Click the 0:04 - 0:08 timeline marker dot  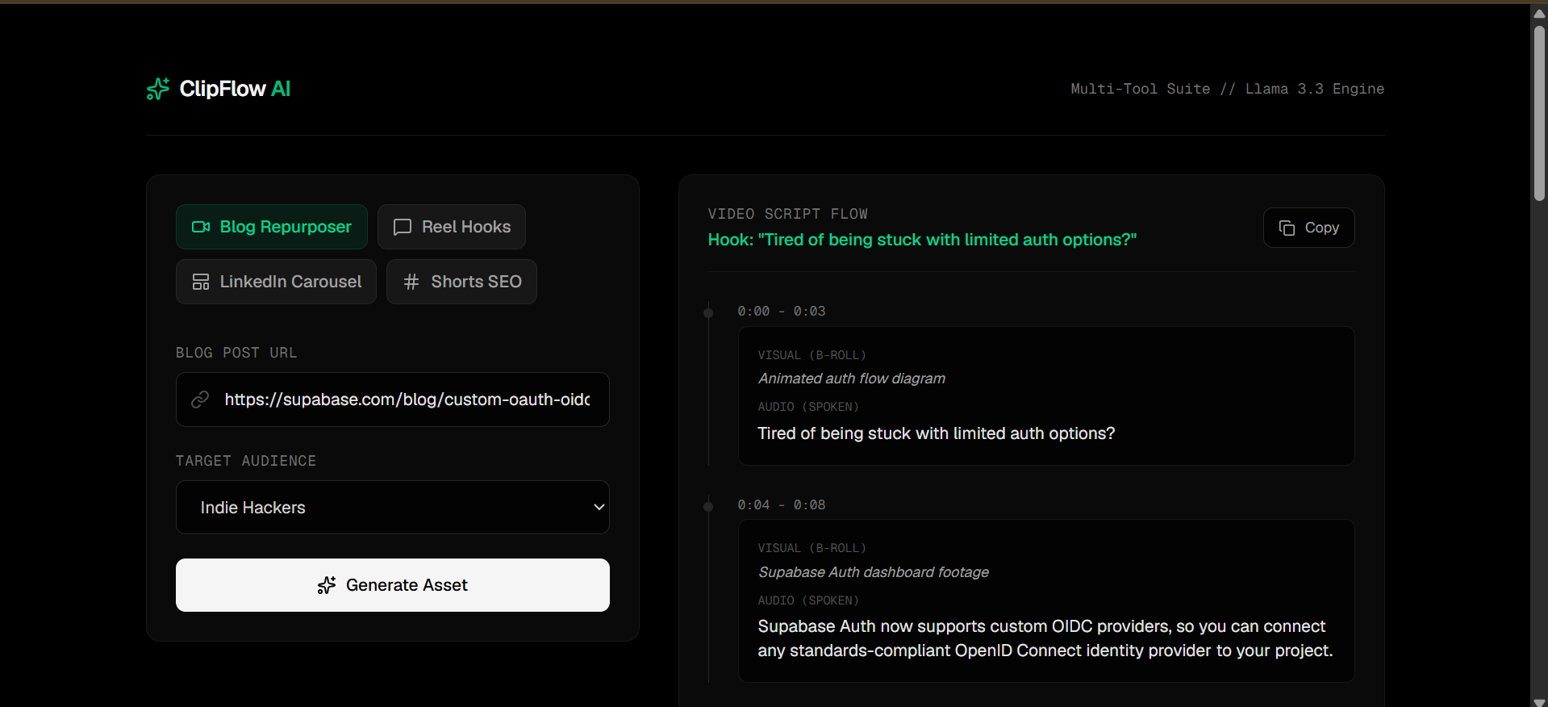(x=708, y=506)
